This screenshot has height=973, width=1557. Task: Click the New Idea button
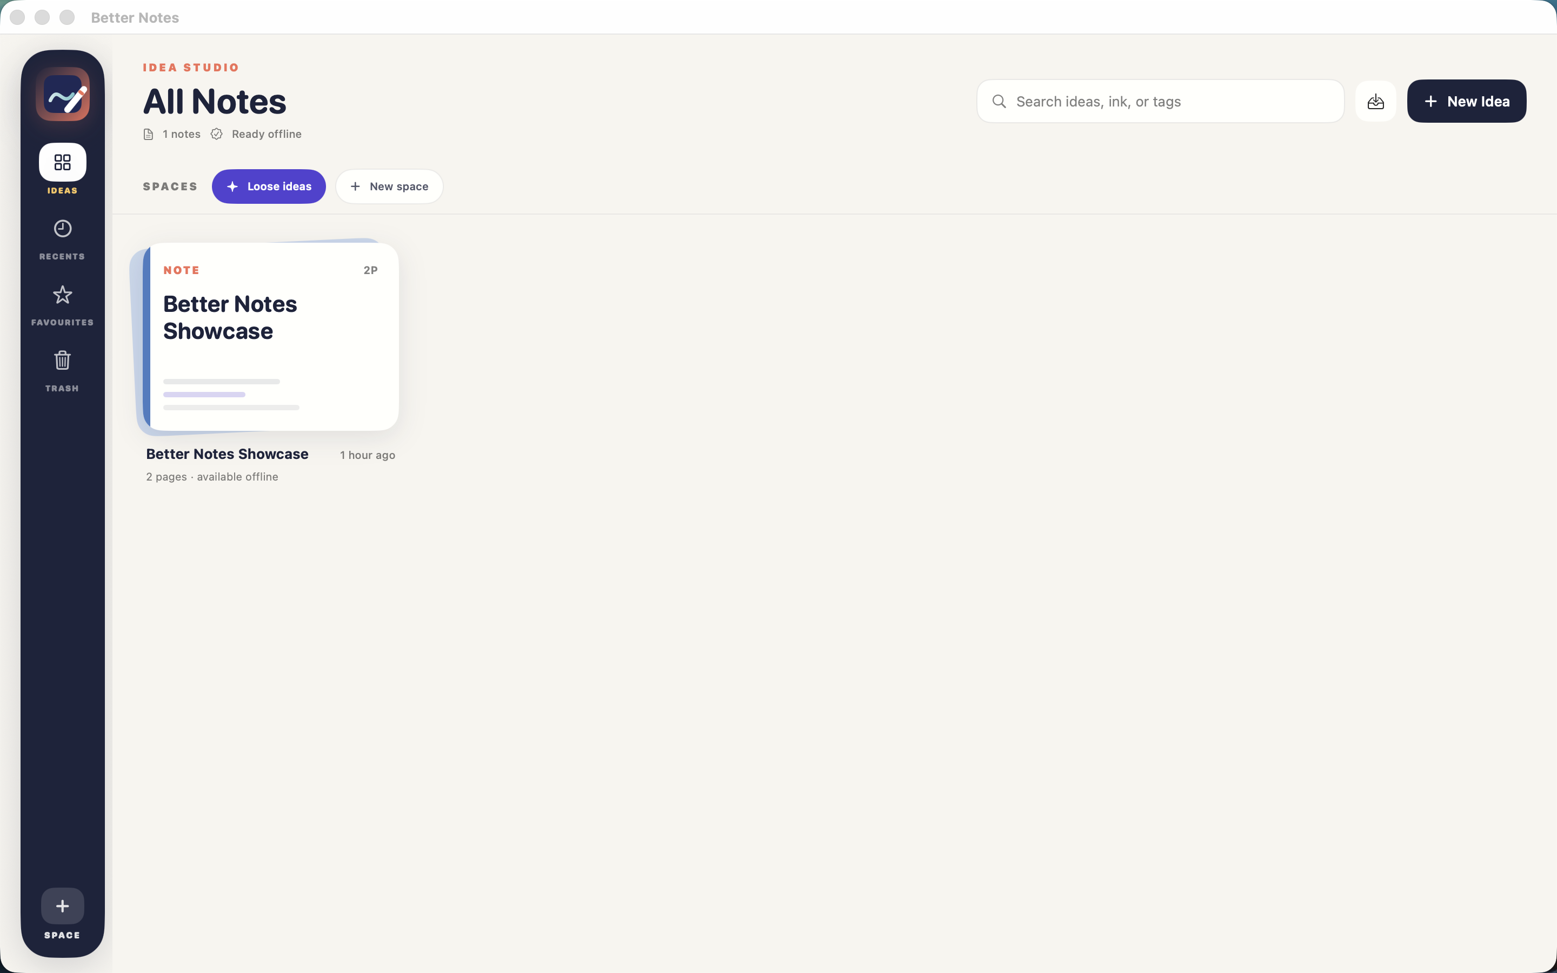point(1466,101)
